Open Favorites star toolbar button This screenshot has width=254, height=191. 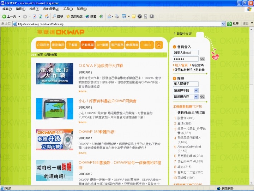[74, 16]
